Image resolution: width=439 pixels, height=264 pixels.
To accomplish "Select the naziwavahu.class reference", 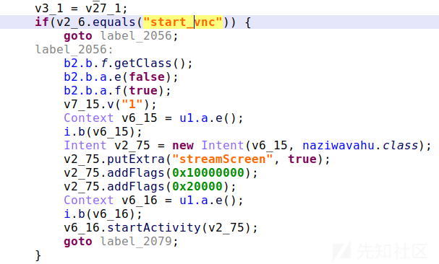I will pos(359,145).
